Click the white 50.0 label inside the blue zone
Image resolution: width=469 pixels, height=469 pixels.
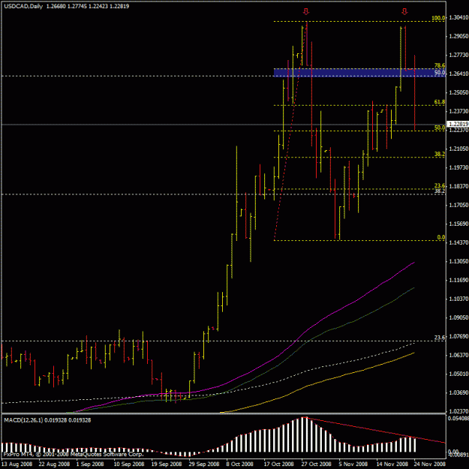pos(440,73)
